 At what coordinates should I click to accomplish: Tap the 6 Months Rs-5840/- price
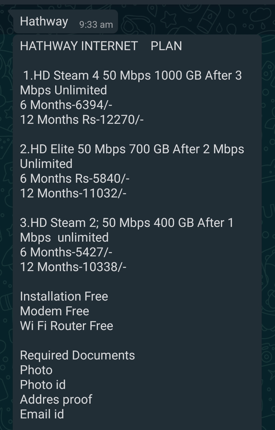[75, 179]
